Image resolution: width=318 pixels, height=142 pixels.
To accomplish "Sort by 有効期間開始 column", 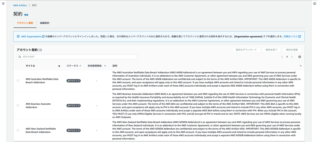I will 97,66.
